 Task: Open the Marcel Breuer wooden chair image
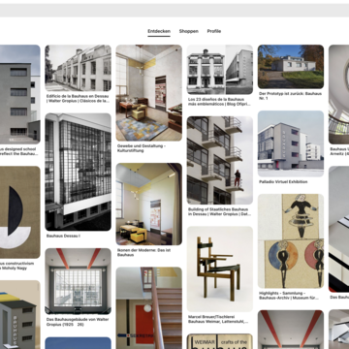(x=220, y=270)
